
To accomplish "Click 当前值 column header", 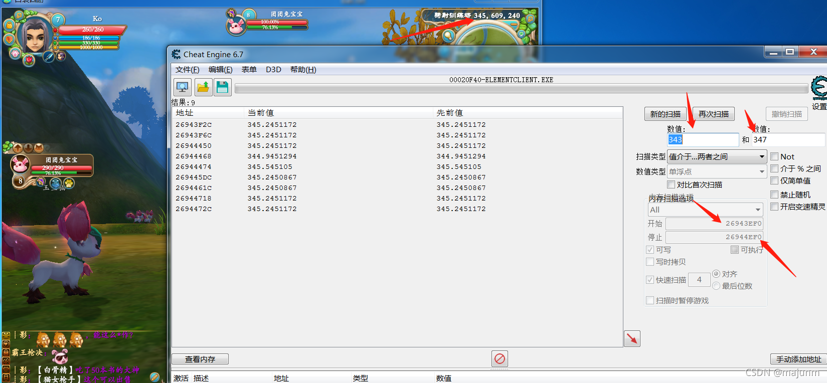I will coord(338,113).
